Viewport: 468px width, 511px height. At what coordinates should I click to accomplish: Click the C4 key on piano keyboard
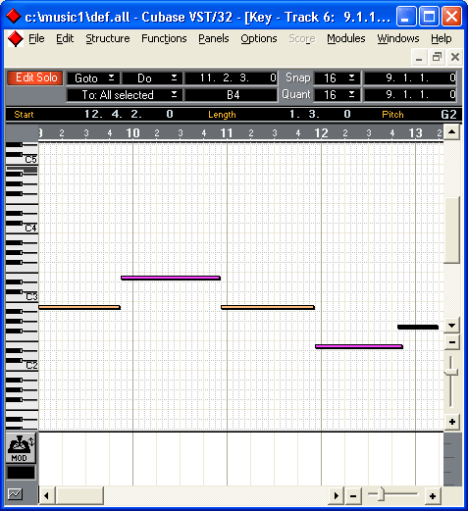[x=22, y=229]
